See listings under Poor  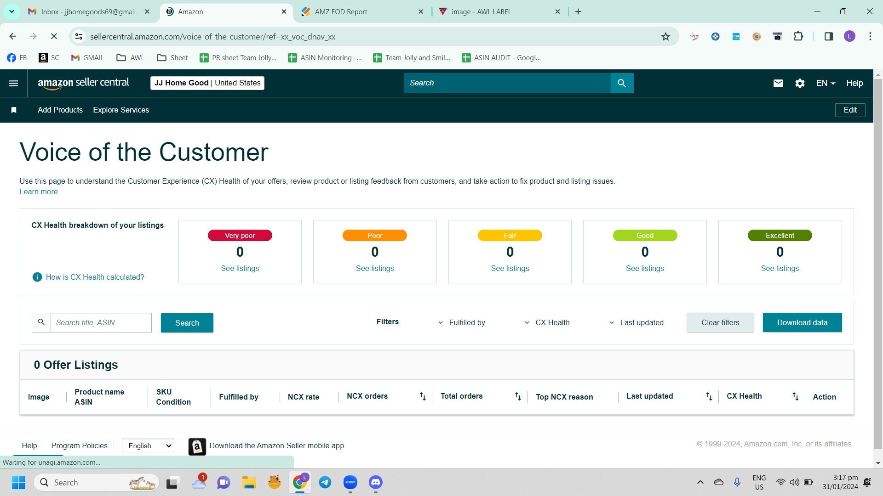pos(375,269)
